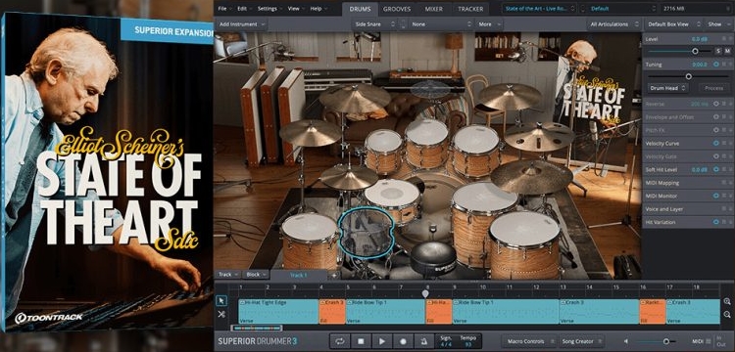Click the Process button
The height and width of the screenshot is (352, 735).
coord(713,87)
